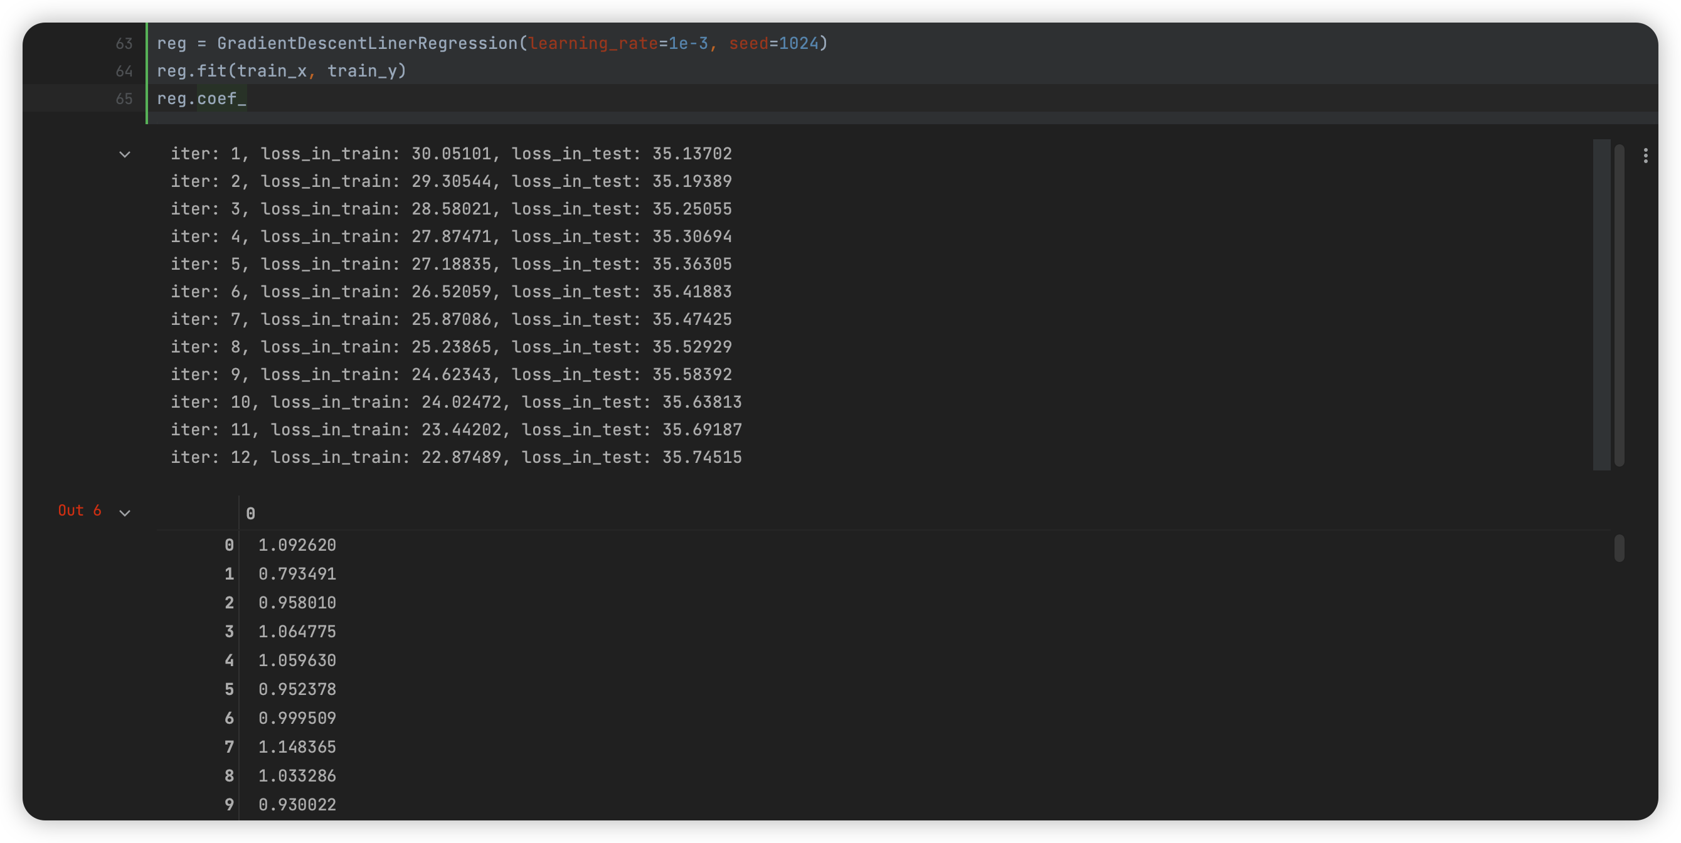
Task: Click output line iter: 2
Action: [x=451, y=181]
